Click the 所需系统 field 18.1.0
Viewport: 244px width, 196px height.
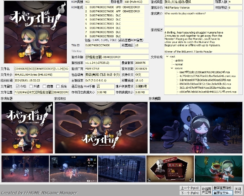(142, 81)
